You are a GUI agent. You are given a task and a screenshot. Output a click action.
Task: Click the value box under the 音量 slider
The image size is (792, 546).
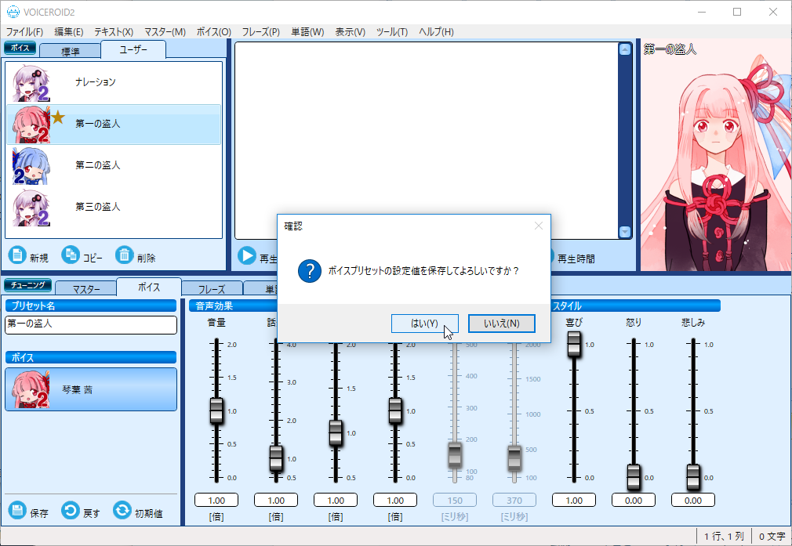[x=216, y=500]
